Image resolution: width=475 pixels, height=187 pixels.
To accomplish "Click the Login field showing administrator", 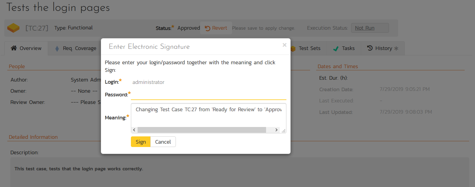I will point(148,82).
